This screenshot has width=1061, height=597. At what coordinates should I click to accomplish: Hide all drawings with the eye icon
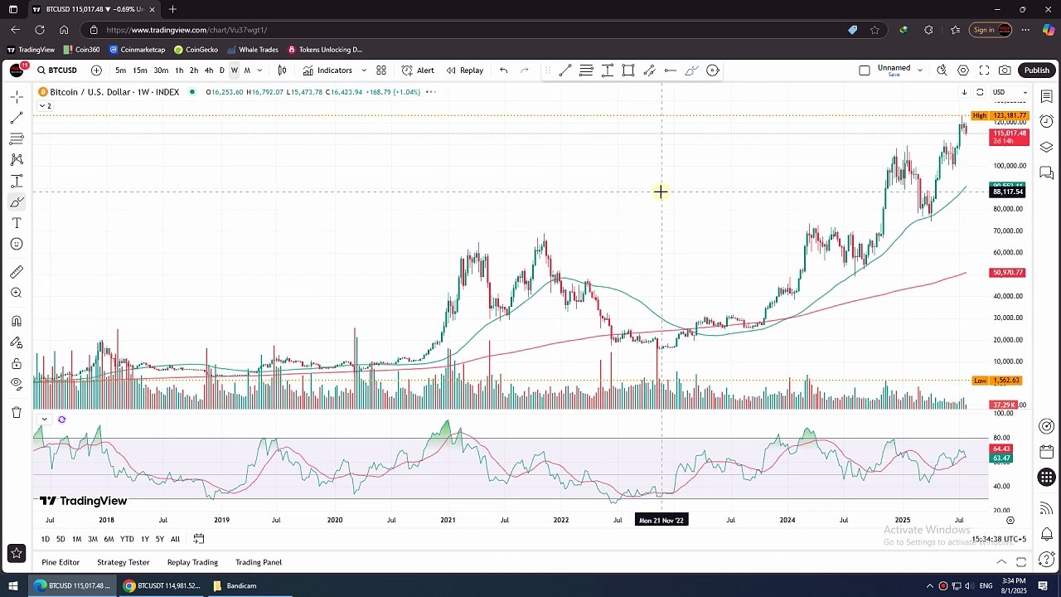click(x=17, y=384)
